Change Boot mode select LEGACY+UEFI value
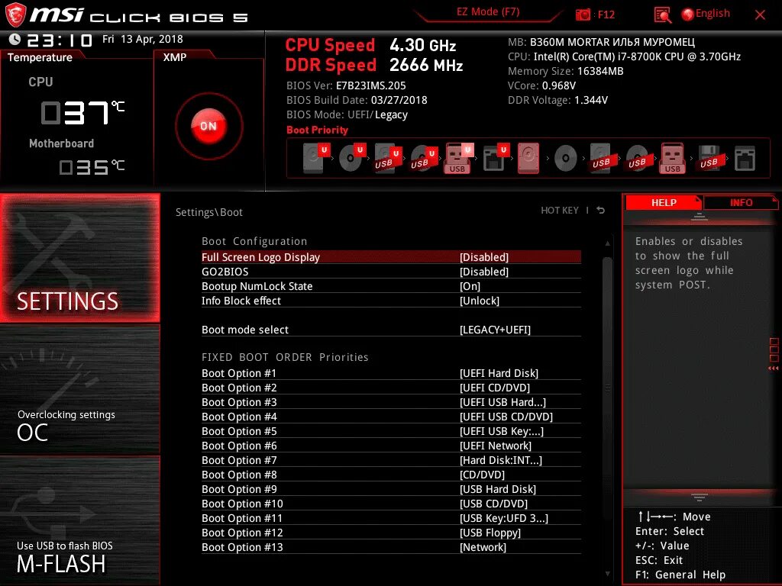The image size is (782, 586). pos(495,330)
